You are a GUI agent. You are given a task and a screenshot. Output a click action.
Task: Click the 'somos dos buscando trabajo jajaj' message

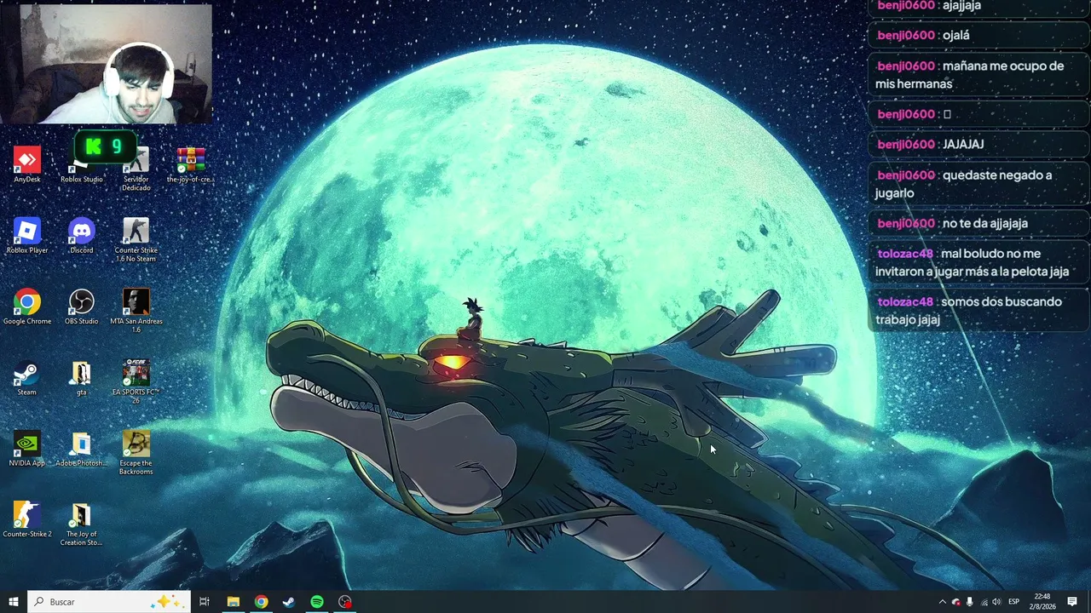979,311
